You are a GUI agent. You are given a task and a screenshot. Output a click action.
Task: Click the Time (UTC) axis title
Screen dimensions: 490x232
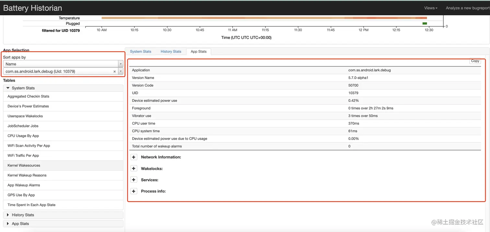[246, 38]
